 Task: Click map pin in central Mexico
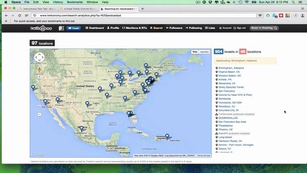(x=82, y=129)
